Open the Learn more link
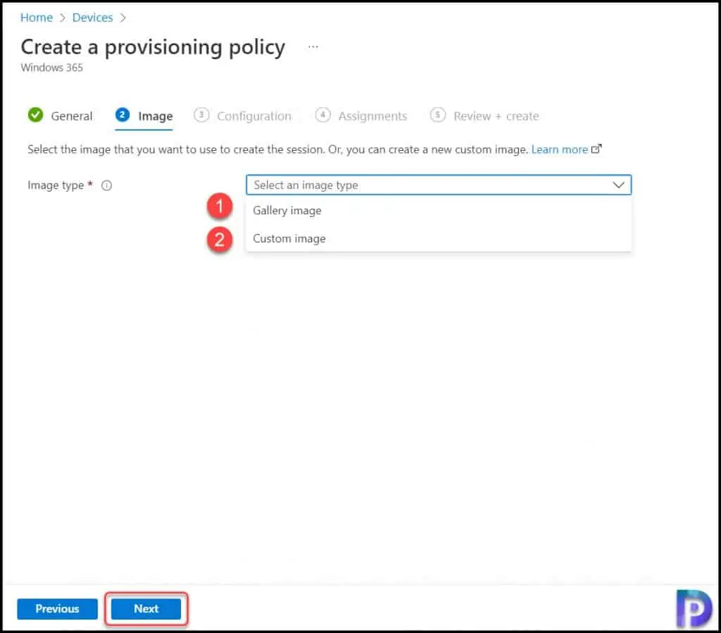 pyautogui.click(x=560, y=149)
